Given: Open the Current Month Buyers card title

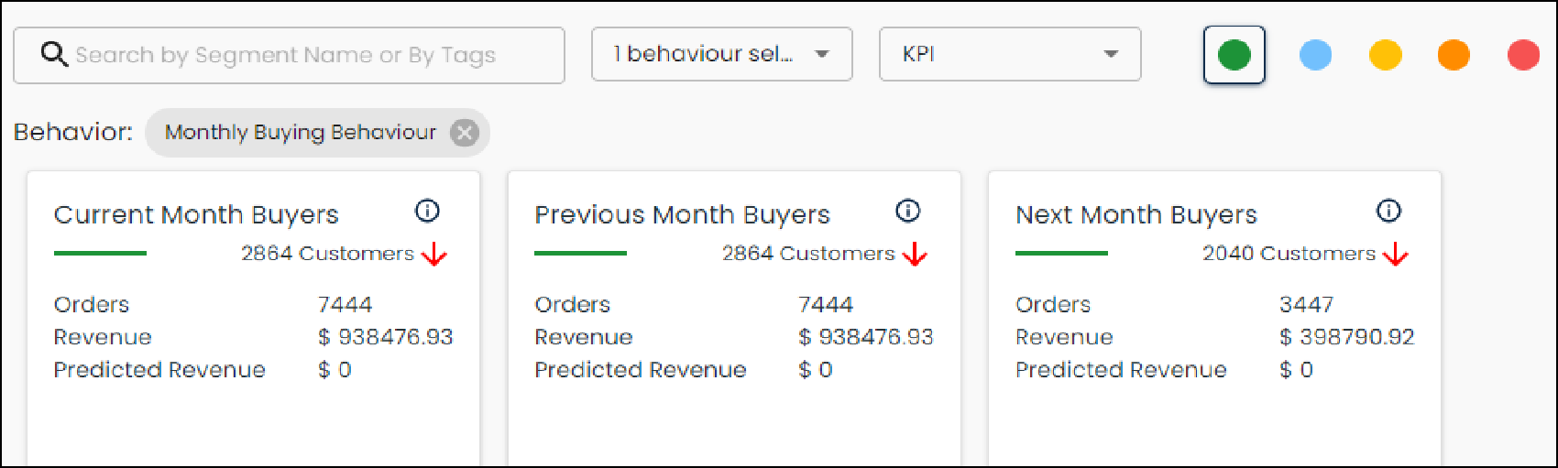Looking at the screenshot, I should [196, 214].
